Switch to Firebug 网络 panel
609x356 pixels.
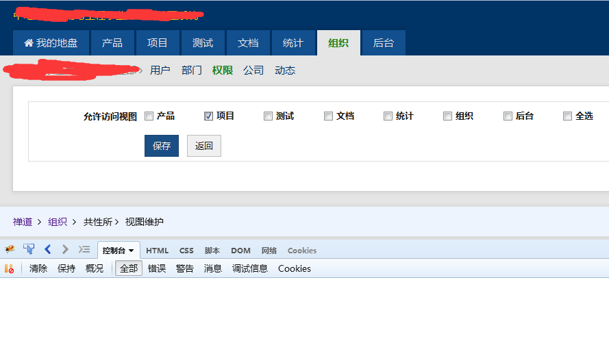point(269,251)
